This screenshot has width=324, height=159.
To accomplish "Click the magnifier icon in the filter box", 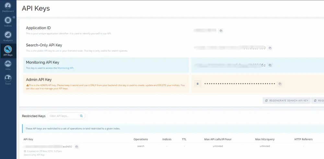I will [81, 116].
